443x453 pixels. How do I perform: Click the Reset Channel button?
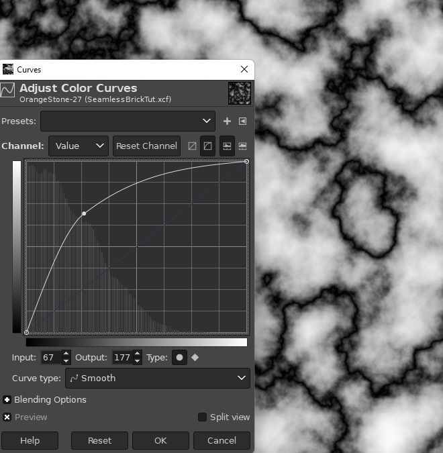pos(146,146)
